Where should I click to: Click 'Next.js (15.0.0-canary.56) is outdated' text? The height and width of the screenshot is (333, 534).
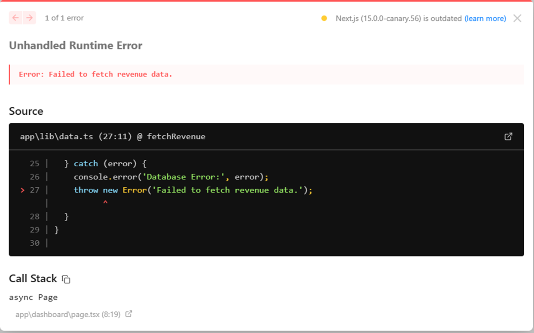(x=399, y=18)
